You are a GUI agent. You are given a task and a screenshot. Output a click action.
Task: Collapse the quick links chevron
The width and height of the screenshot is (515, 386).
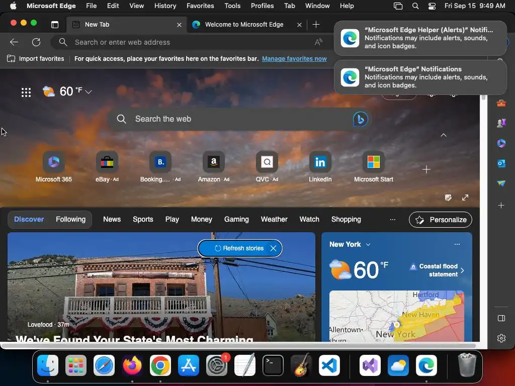(x=444, y=135)
